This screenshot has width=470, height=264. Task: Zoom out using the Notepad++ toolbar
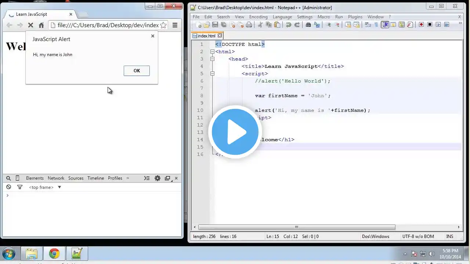337,25
